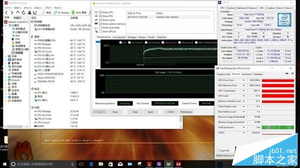Viewport: 300px width, 168px height.
Task: Click the AIDA64 refresh icon
Action: click(23, 13)
